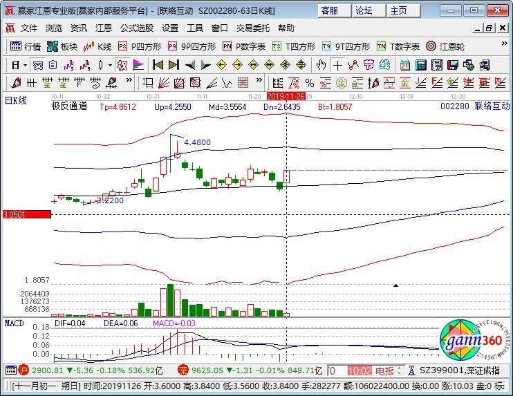Open the T四方形 tool
The image size is (513, 396).
[x=294, y=46]
